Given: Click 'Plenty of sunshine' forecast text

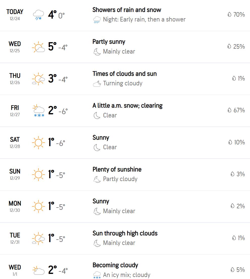Looking at the screenshot, I should coord(117,169).
